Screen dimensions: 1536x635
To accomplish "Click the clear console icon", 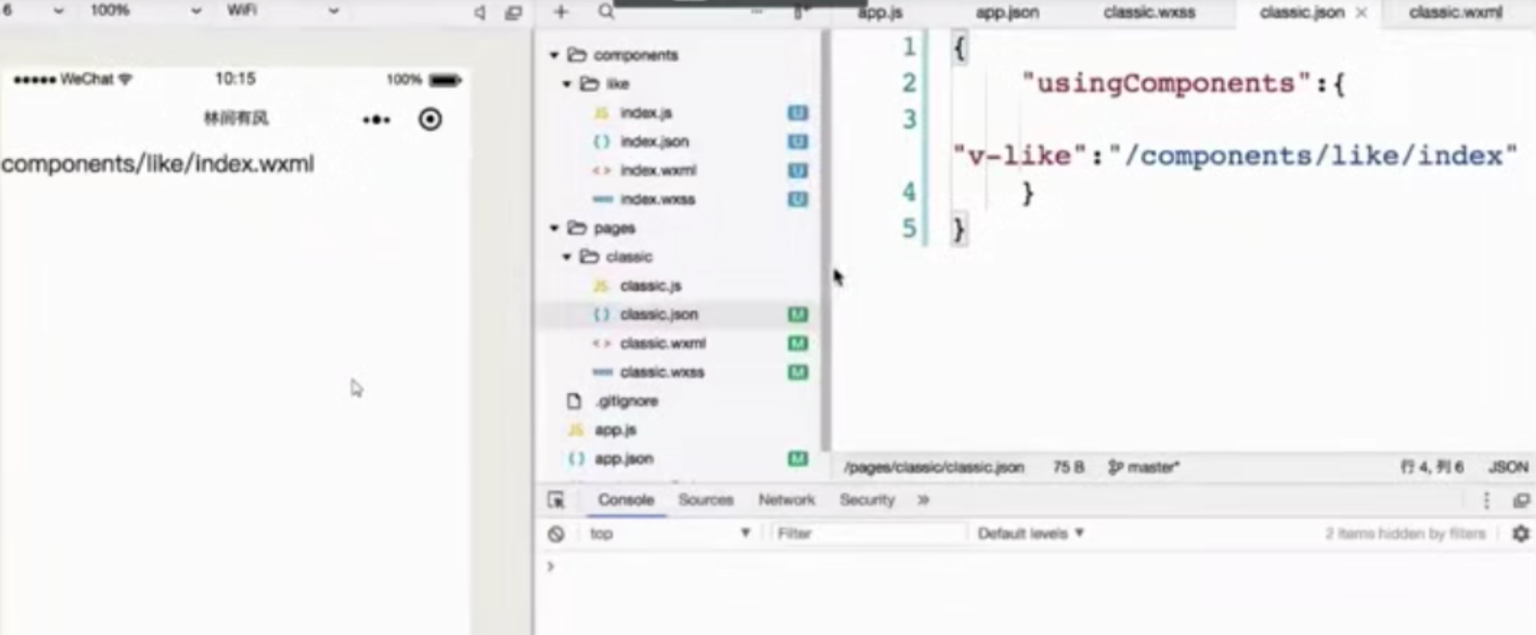I will [x=556, y=533].
